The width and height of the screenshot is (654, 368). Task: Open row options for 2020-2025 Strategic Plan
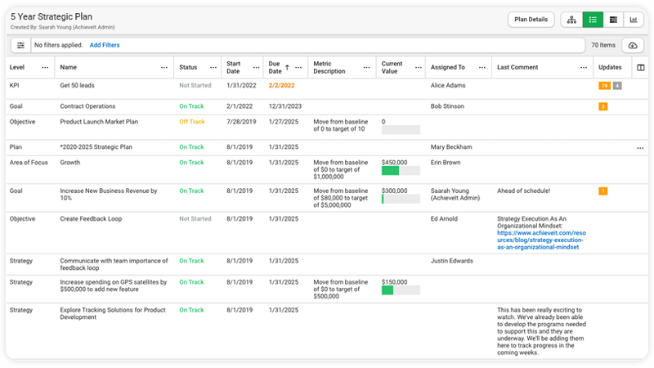click(x=640, y=148)
